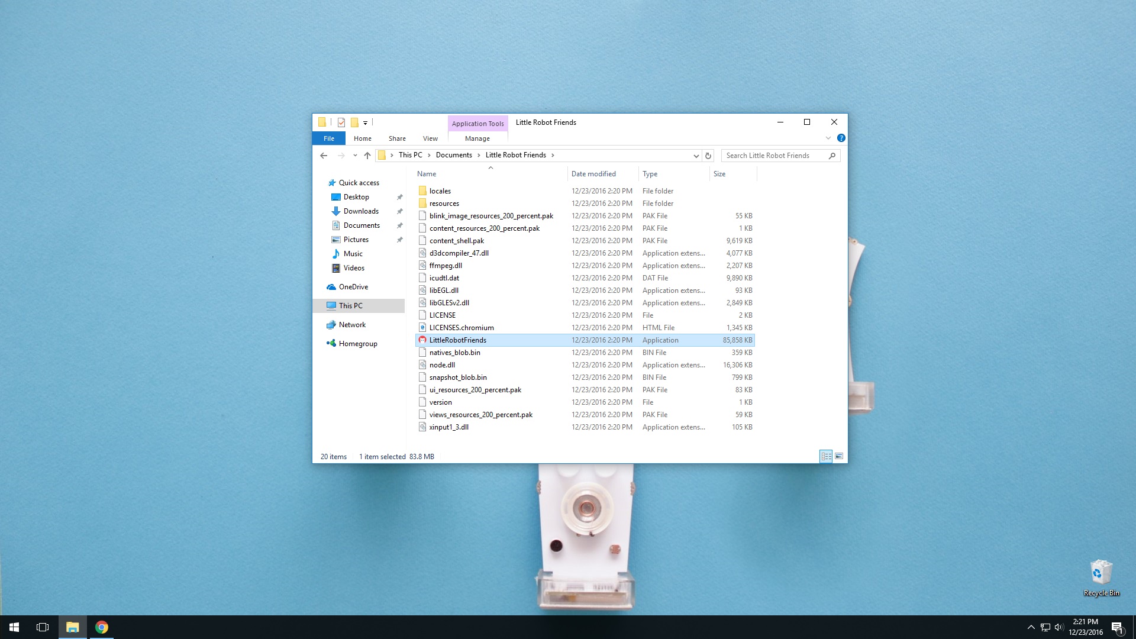The height and width of the screenshot is (639, 1136).
Task: Open Google Chrome from the taskbar
Action: click(x=102, y=627)
